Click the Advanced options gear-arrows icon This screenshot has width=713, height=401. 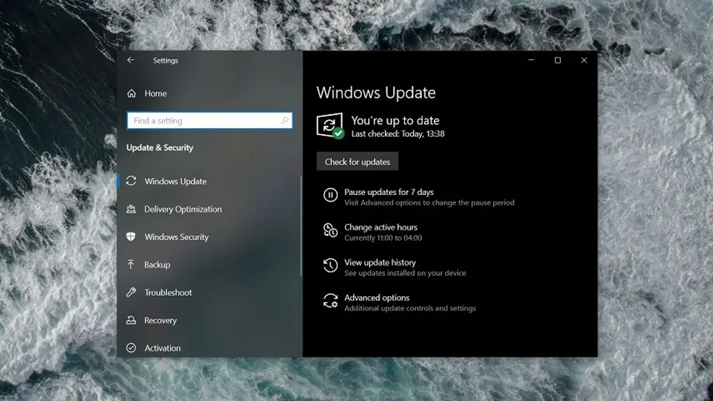331,301
